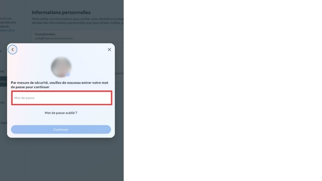Open the Coordonnées row

[x=78, y=36]
